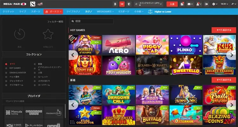This screenshot has width=238, height=127.
Task: Slide HOT GAMES carousel to previous
Action: (x=73, y=55)
